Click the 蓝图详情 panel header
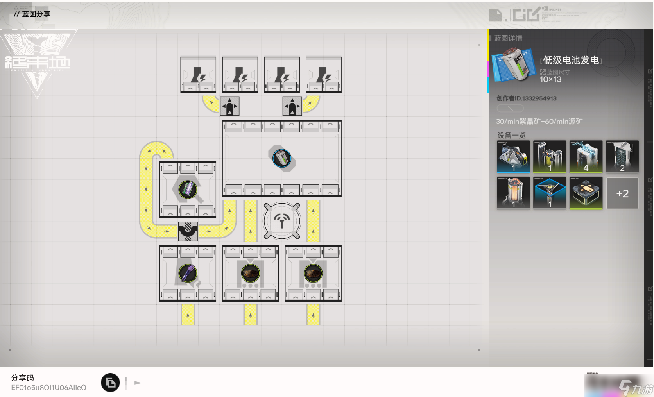The height and width of the screenshot is (397, 654). [x=508, y=38]
